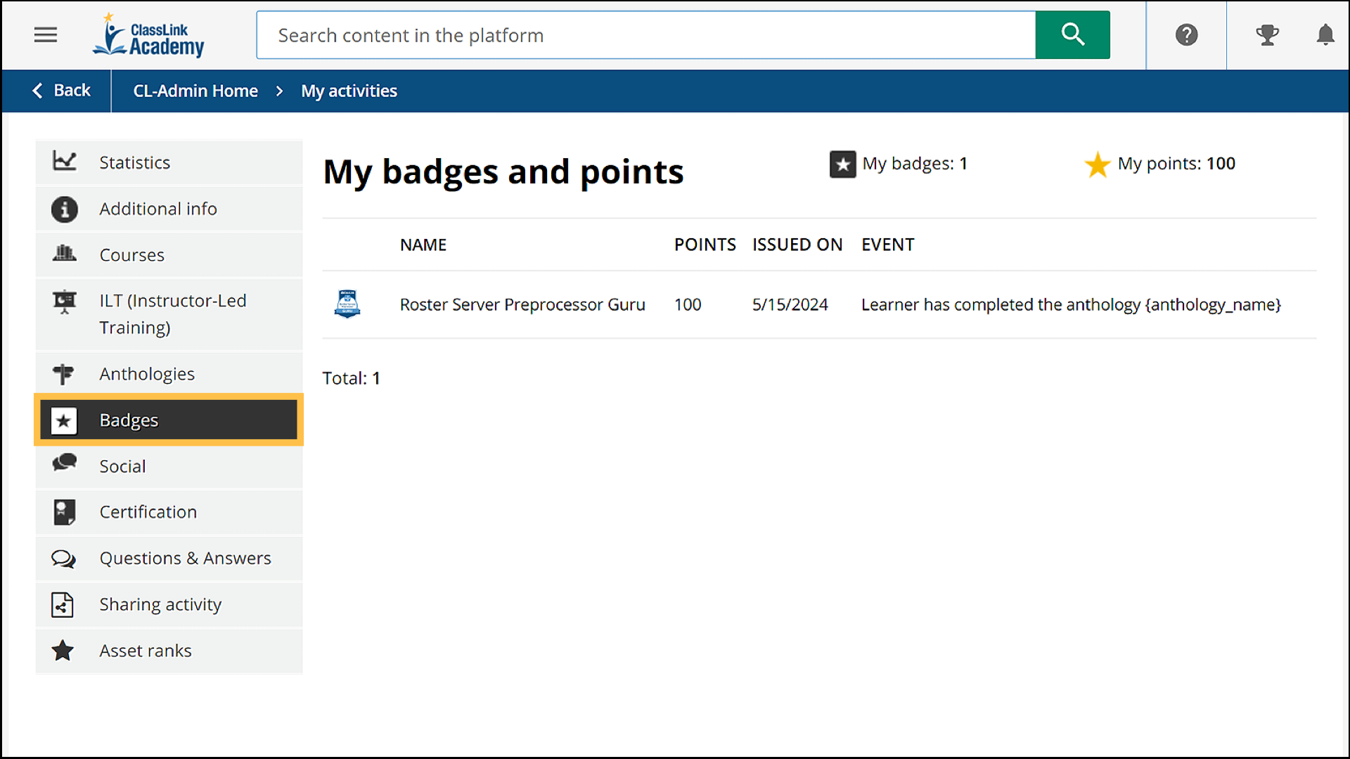1350x759 pixels.
Task: Open ILT (Instructor-Led Training) section
Action: [172, 314]
